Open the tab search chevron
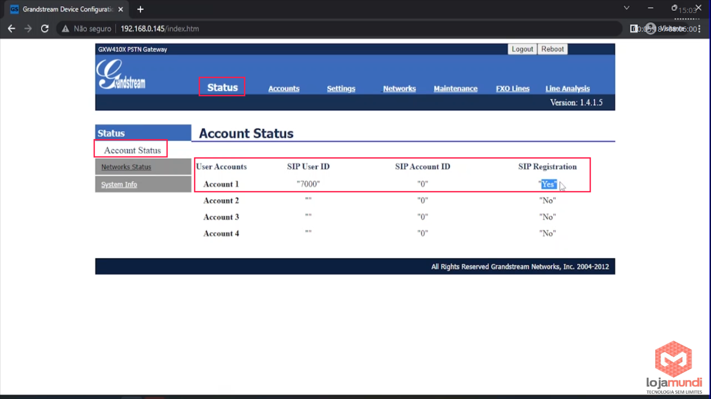Viewport: 711px width, 399px height. pyautogui.click(x=627, y=8)
